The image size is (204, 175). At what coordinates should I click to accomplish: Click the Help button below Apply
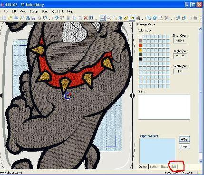pyautogui.click(x=184, y=146)
